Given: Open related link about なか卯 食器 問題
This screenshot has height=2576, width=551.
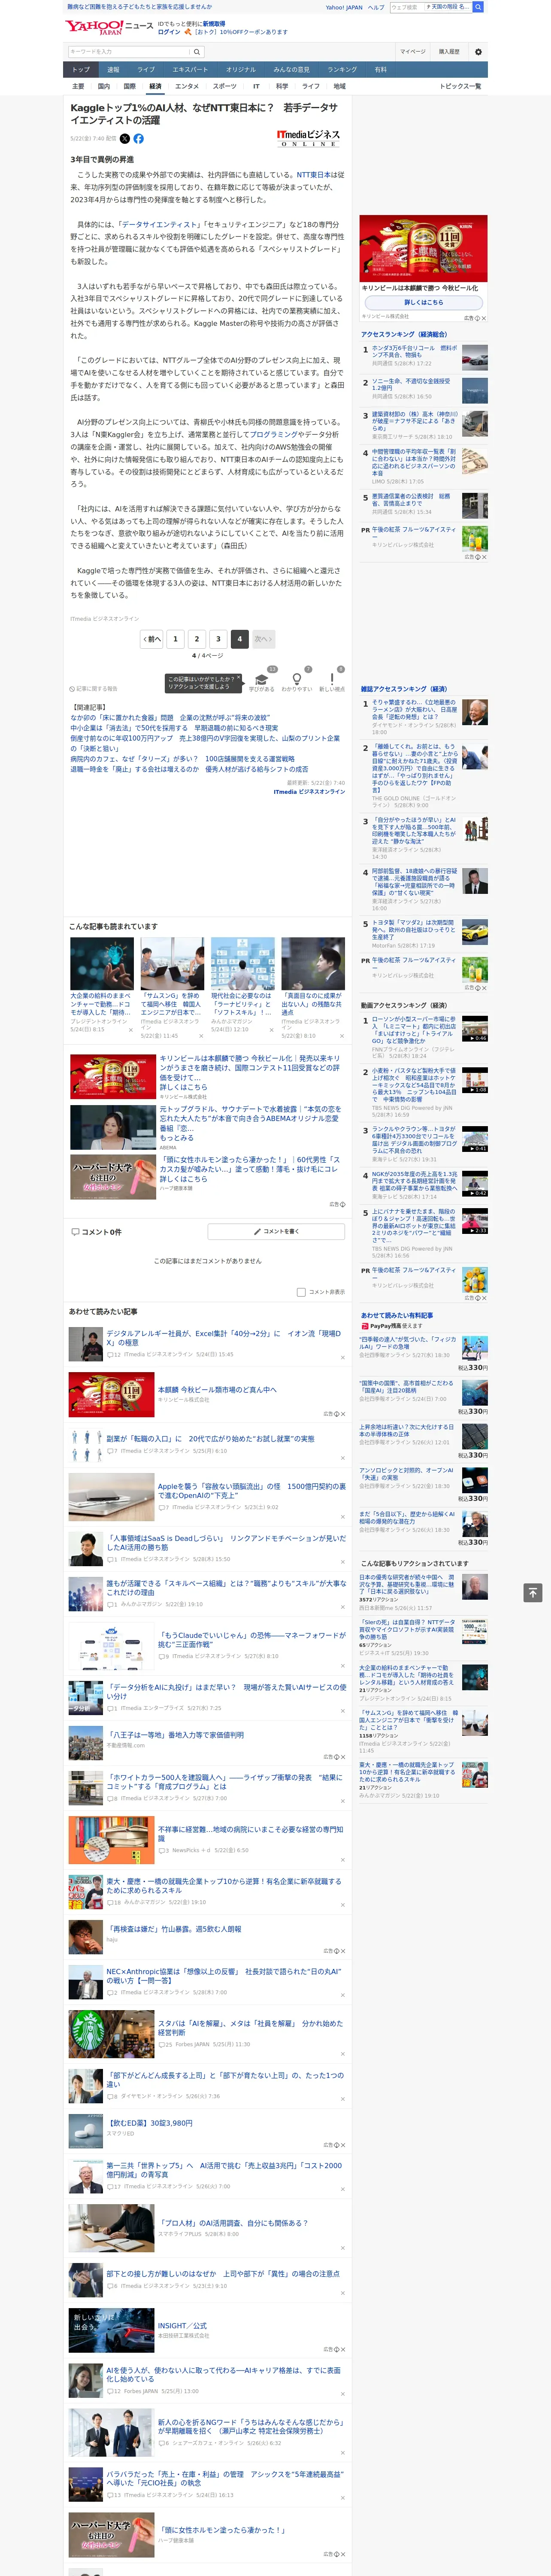Looking at the screenshot, I should (x=170, y=718).
